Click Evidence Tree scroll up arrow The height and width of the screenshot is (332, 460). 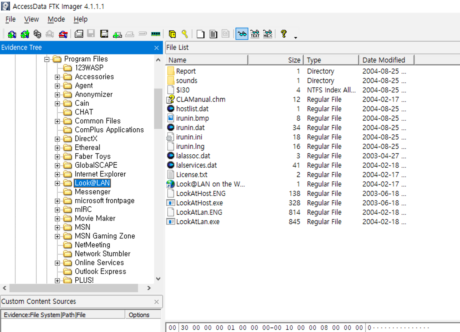coord(158,60)
